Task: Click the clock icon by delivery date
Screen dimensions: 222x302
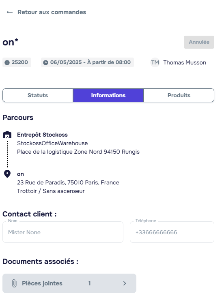Action: [x=45, y=62]
